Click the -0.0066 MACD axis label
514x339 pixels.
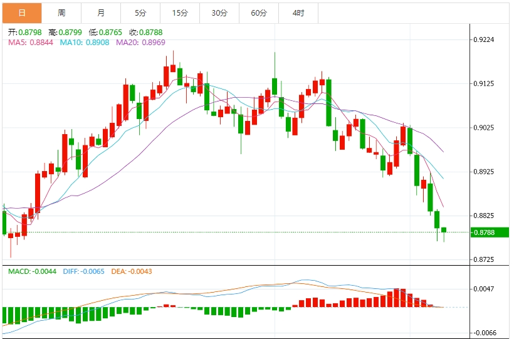pos(484,333)
